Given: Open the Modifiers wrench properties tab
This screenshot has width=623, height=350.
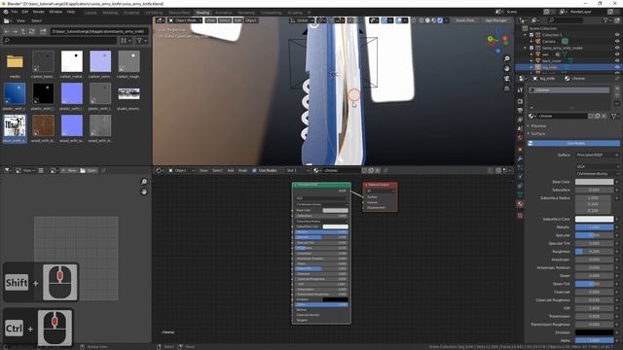Looking at the screenshot, I should pos(520,158).
